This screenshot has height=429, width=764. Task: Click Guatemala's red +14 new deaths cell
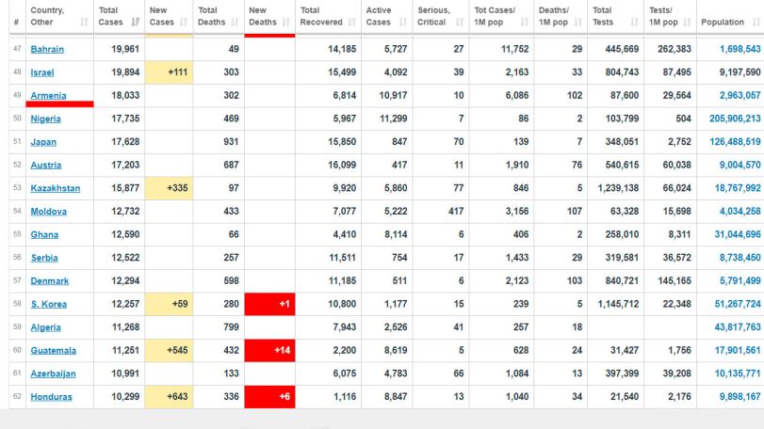[269, 351]
